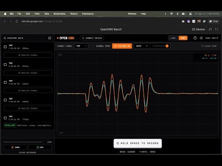Viewport: 222px width, 166px height.
Task: Open the first extension icon beside purple gem
Action: (183, 21)
